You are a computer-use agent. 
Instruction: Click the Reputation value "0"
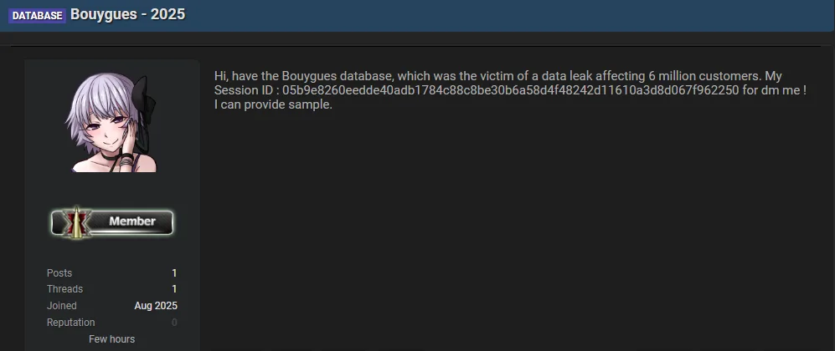point(174,323)
